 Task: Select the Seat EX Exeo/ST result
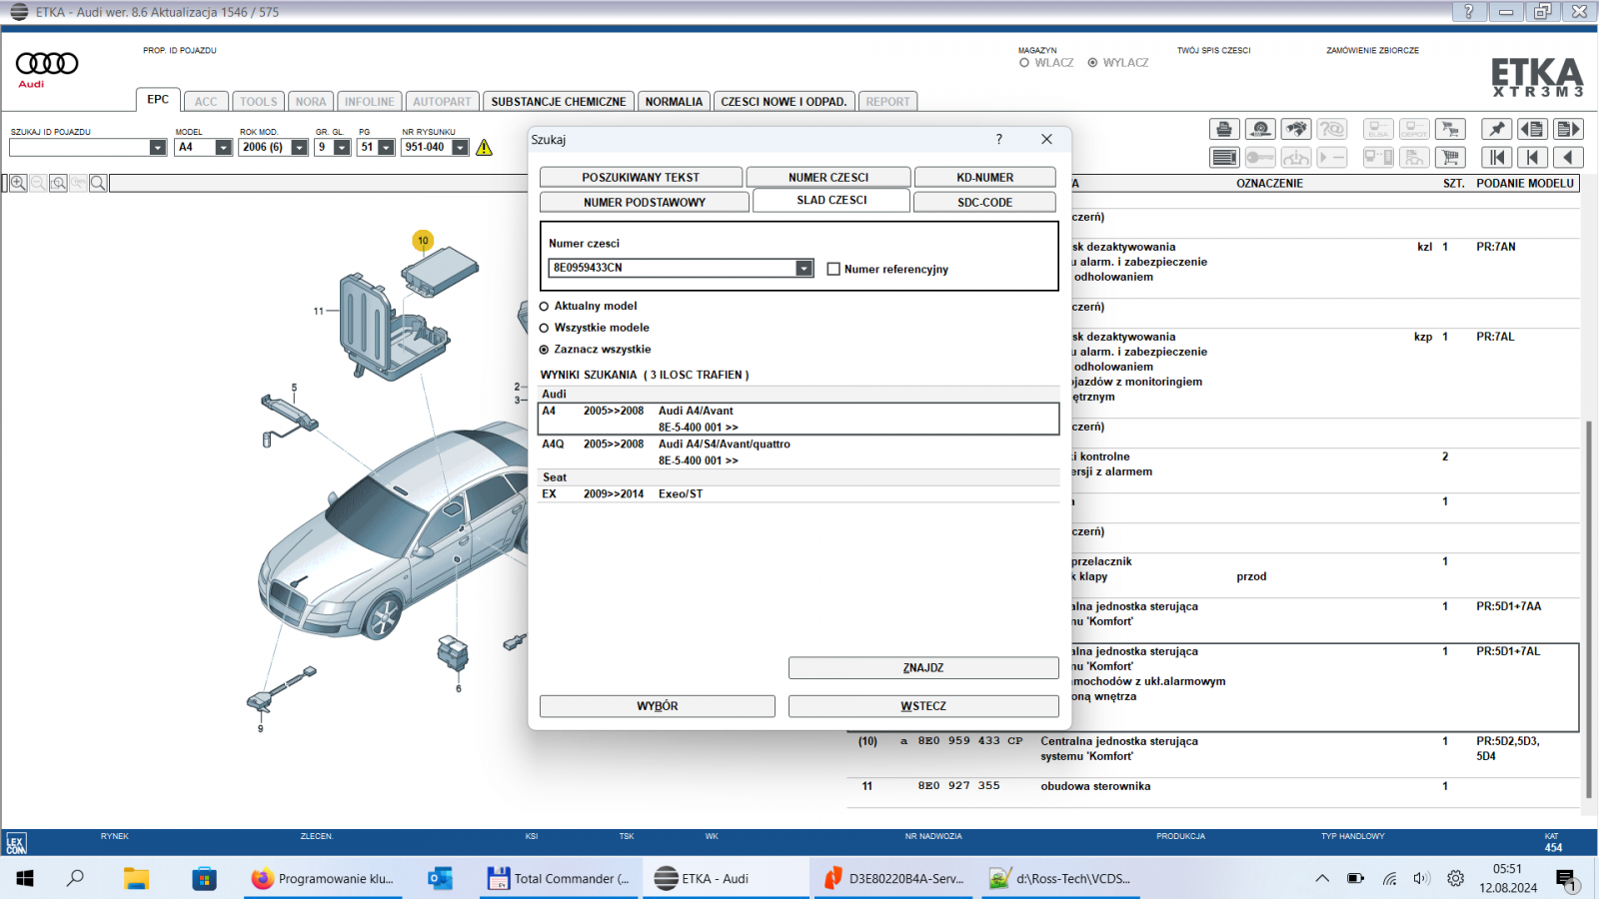[799, 493]
